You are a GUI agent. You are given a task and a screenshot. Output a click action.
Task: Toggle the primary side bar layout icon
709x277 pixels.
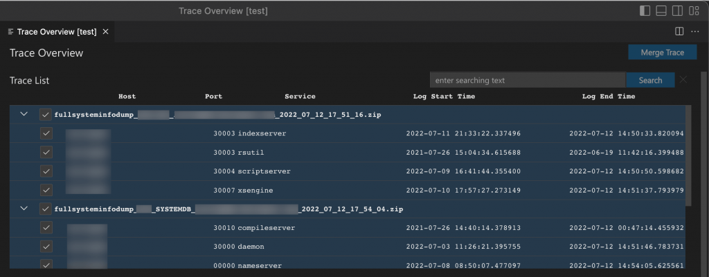click(645, 11)
